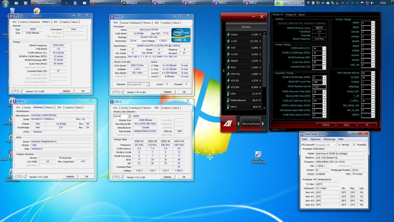The image size is (394, 222).
Task: Open Werkzeuge menu in Core Temp
Action: pyautogui.click(x=329, y=139)
